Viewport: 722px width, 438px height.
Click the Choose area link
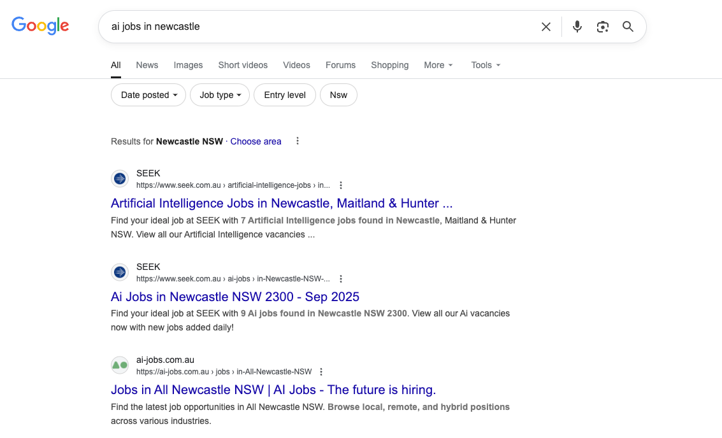pyautogui.click(x=256, y=141)
